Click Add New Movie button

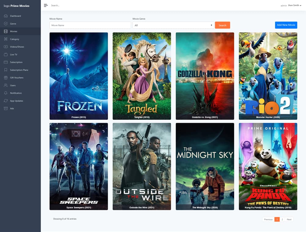click(x=286, y=25)
